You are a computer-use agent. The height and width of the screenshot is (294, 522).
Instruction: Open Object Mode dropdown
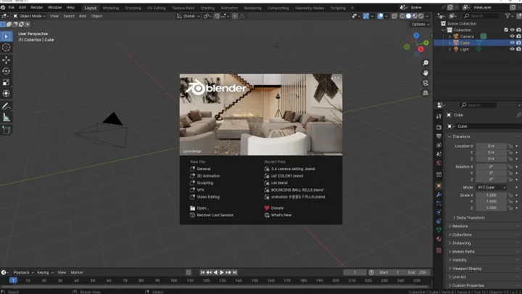[29, 16]
